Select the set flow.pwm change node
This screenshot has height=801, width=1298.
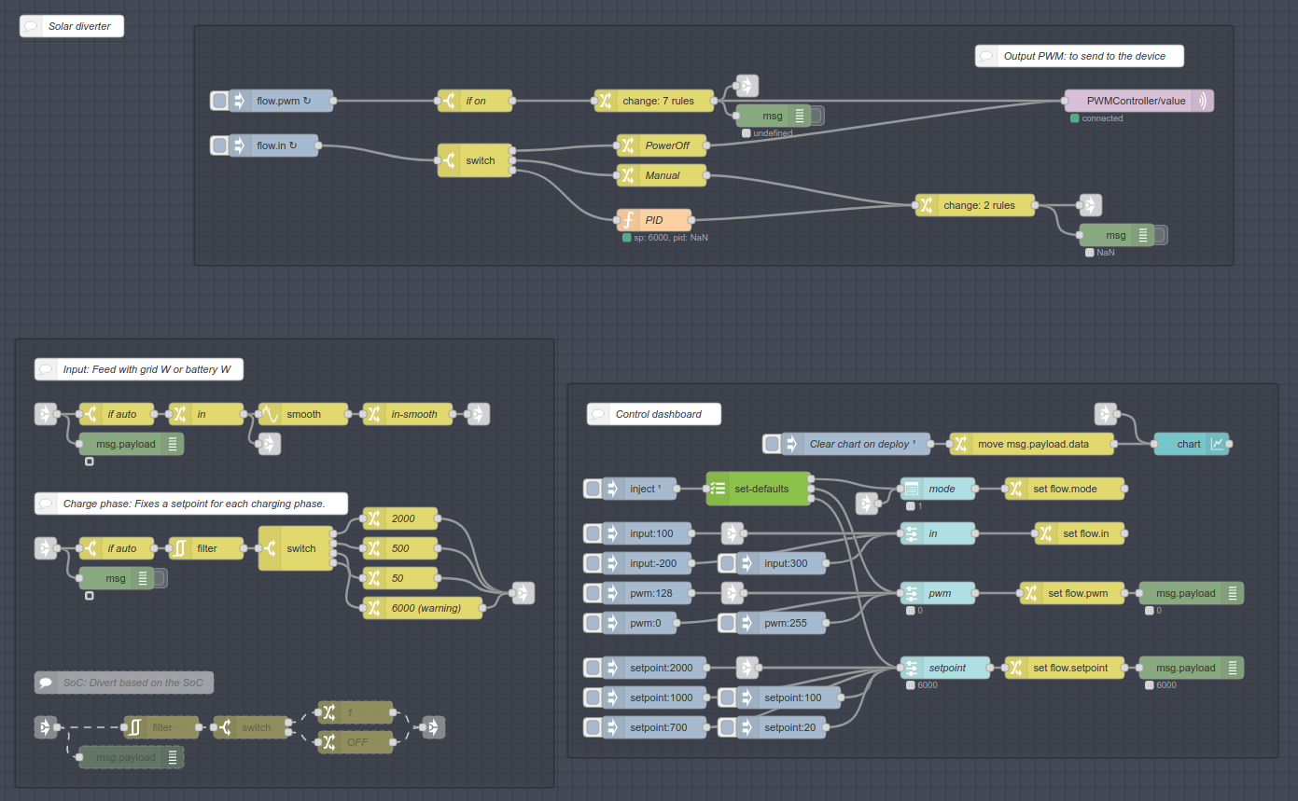point(1072,593)
